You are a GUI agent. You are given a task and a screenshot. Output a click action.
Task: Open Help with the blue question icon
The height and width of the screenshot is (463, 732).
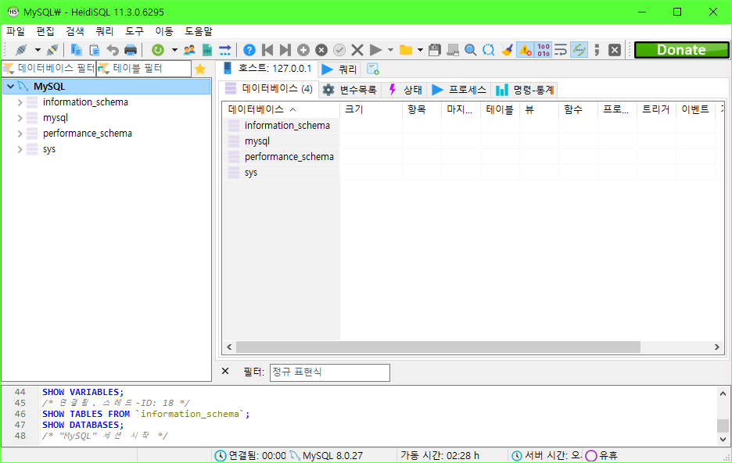[x=249, y=50]
